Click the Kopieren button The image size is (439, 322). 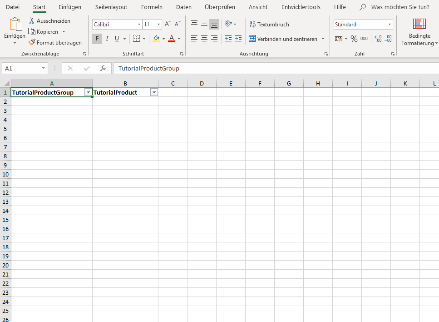(x=44, y=32)
